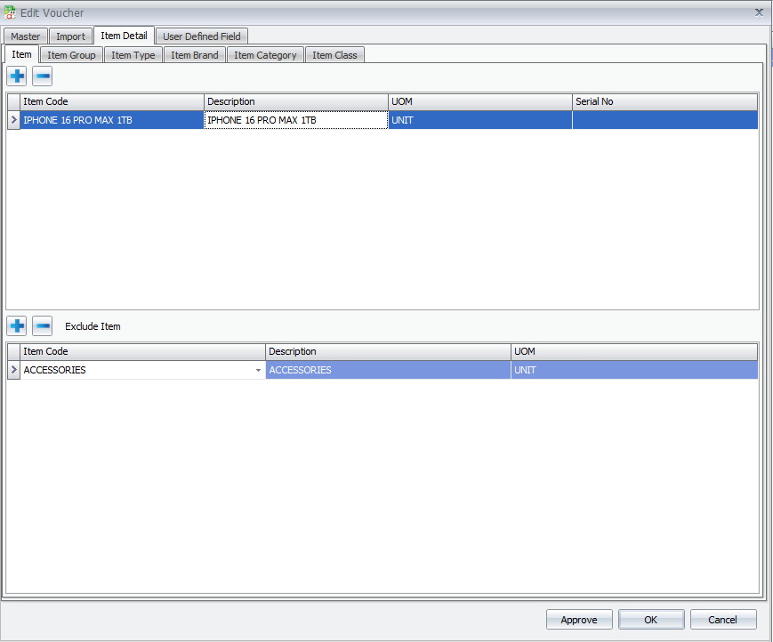Image resolution: width=773 pixels, height=642 pixels.
Task: Go to the Item Brand sub-tab
Action: [x=194, y=55]
